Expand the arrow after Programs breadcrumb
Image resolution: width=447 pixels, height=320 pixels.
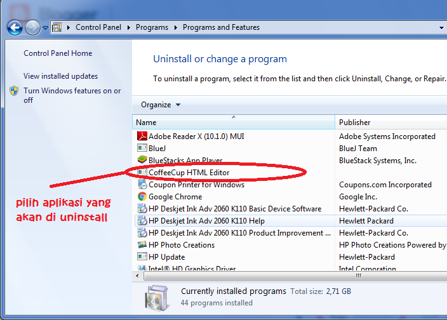[176, 27]
